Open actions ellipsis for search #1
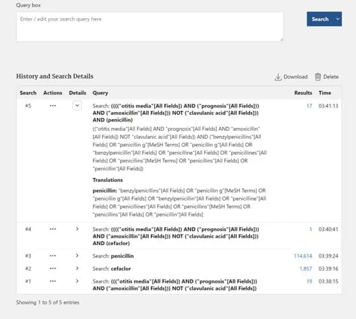 click(x=53, y=281)
